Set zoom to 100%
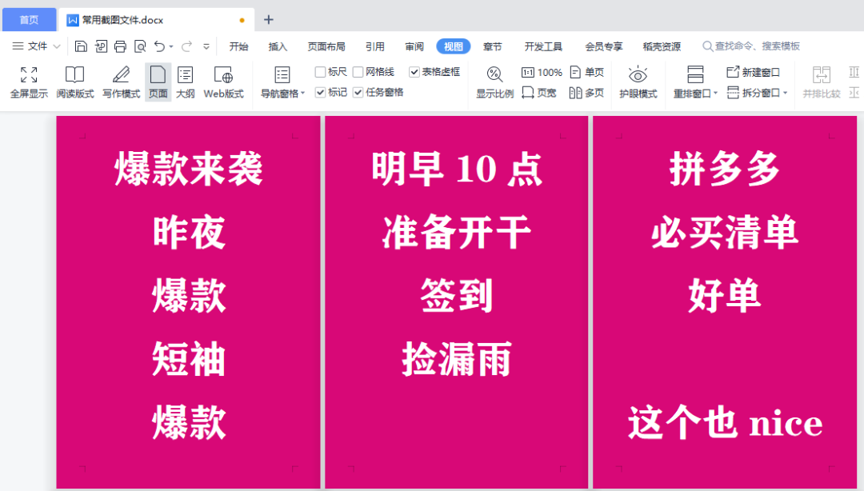Image resolution: width=864 pixels, height=491 pixels. point(542,72)
